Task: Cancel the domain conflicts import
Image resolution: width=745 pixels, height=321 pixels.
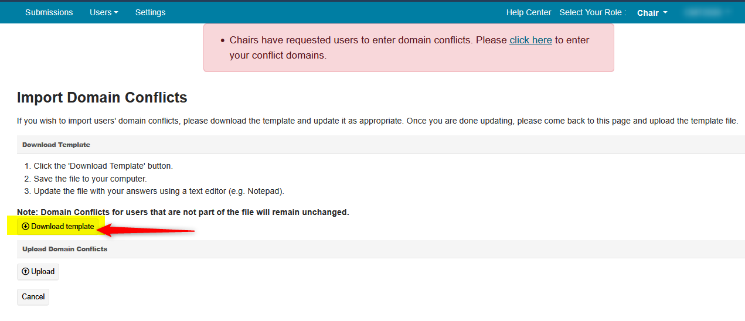Action: click(33, 296)
